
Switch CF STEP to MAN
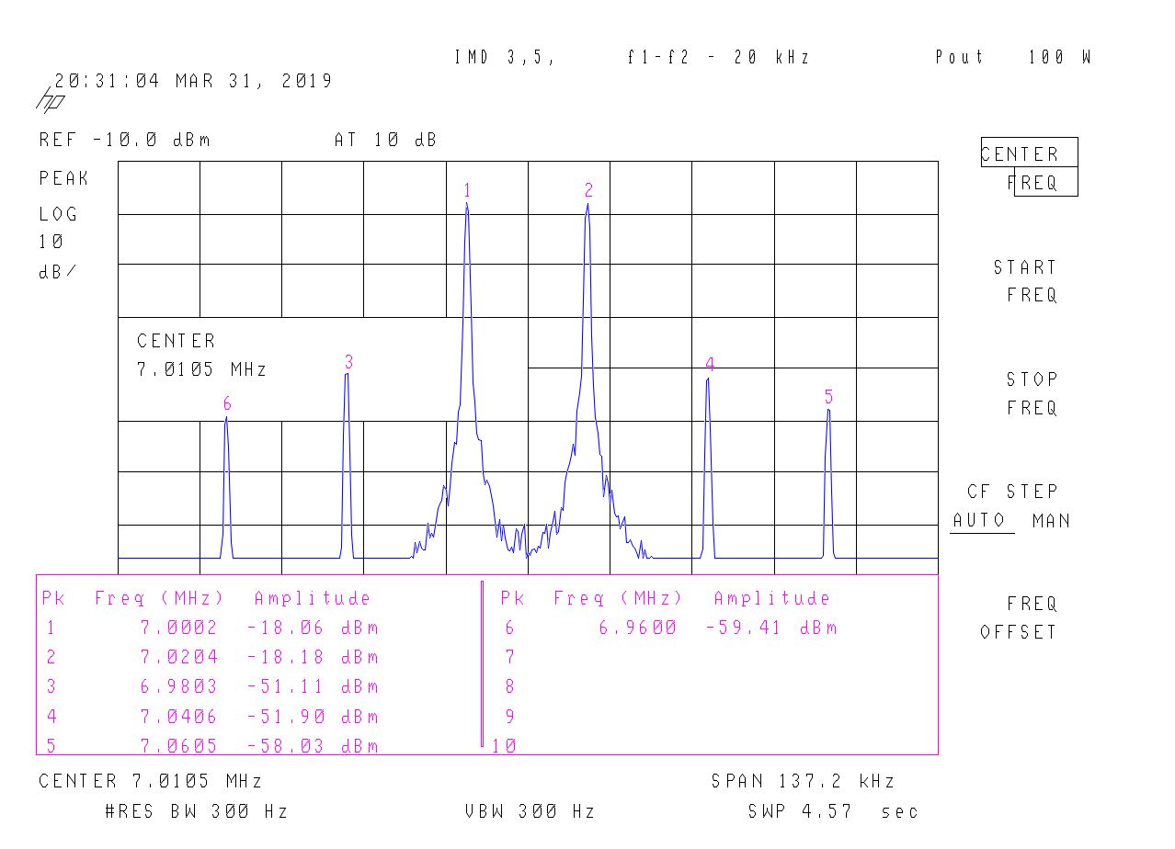[1051, 521]
